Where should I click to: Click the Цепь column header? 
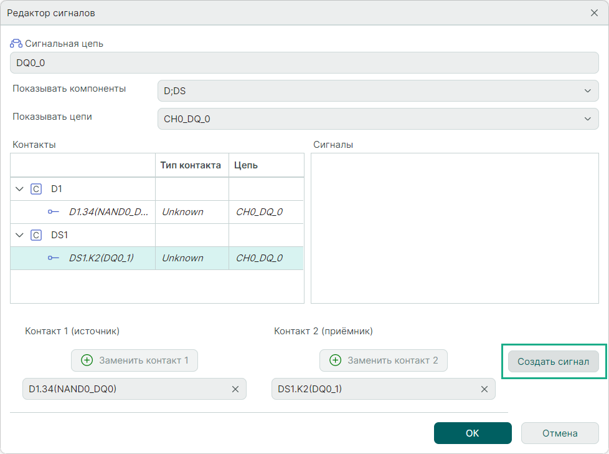point(246,165)
